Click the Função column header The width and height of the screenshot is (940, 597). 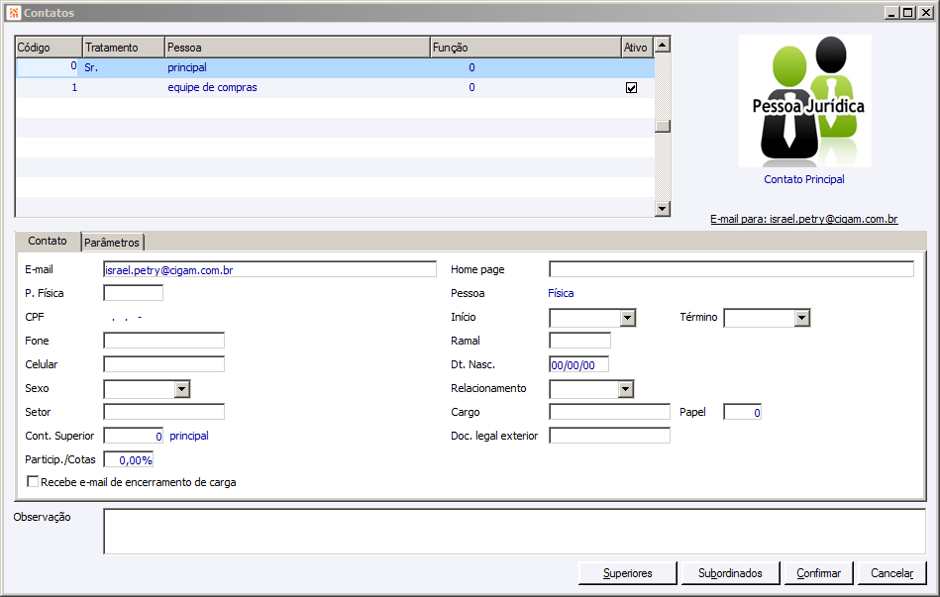[526, 48]
